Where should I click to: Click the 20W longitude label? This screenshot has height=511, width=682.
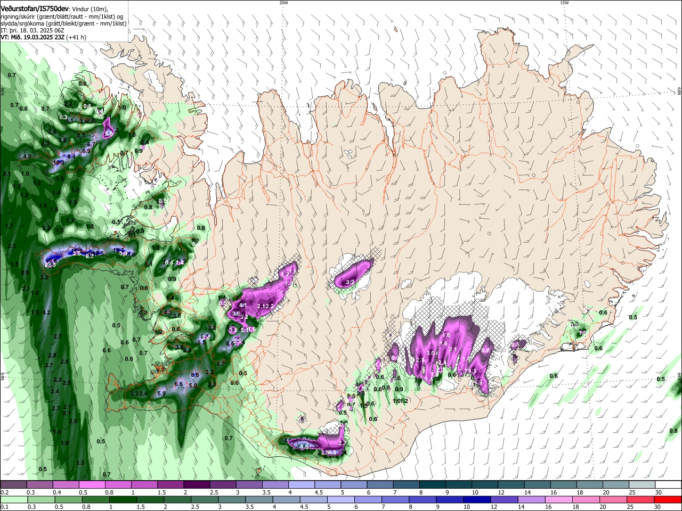pyautogui.click(x=283, y=3)
